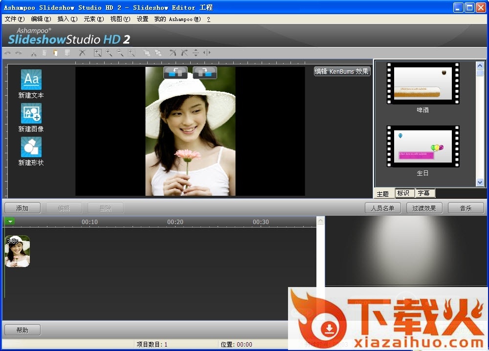Open the 视图(V) menu
This screenshot has width=489, height=351.
tap(120, 19)
